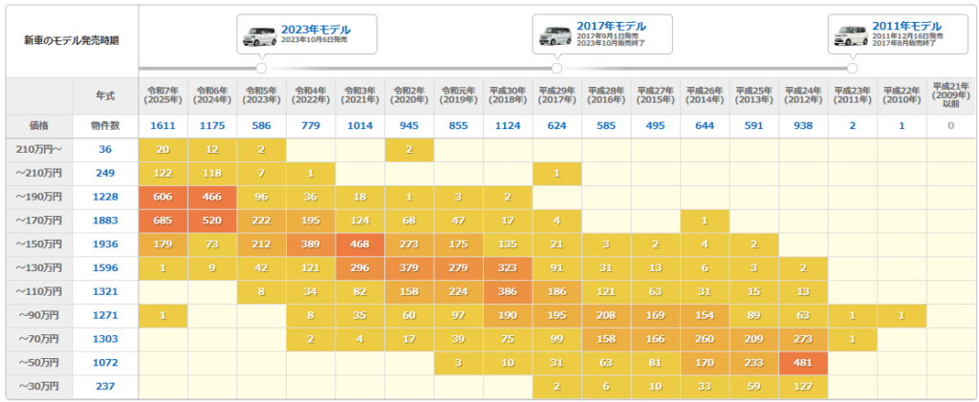Select the 2017 model timeline marker dot
979x402 pixels.
(x=556, y=68)
